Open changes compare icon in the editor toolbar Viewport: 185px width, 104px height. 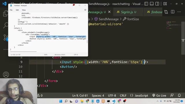(x=166, y=12)
